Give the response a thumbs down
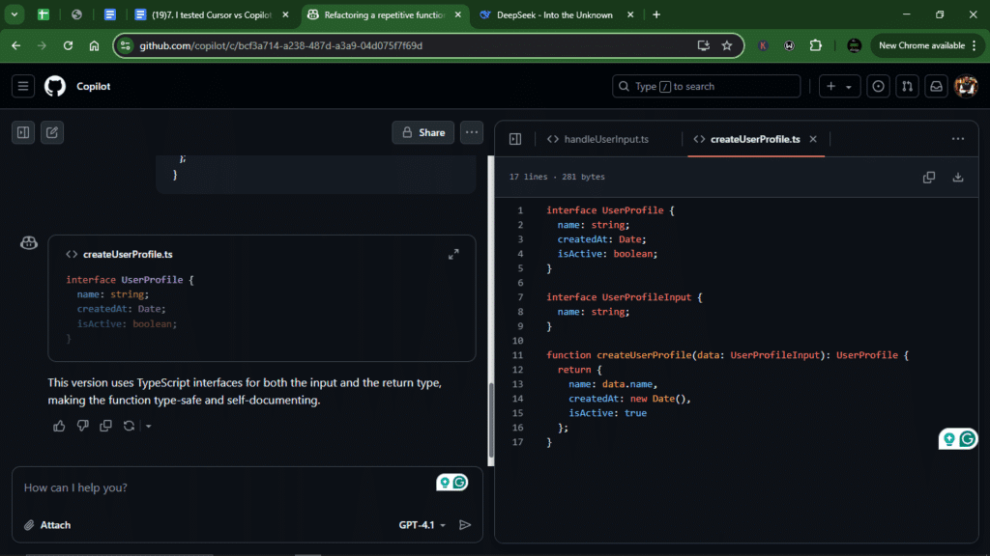The image size is (990, 556). click(82, 425)
